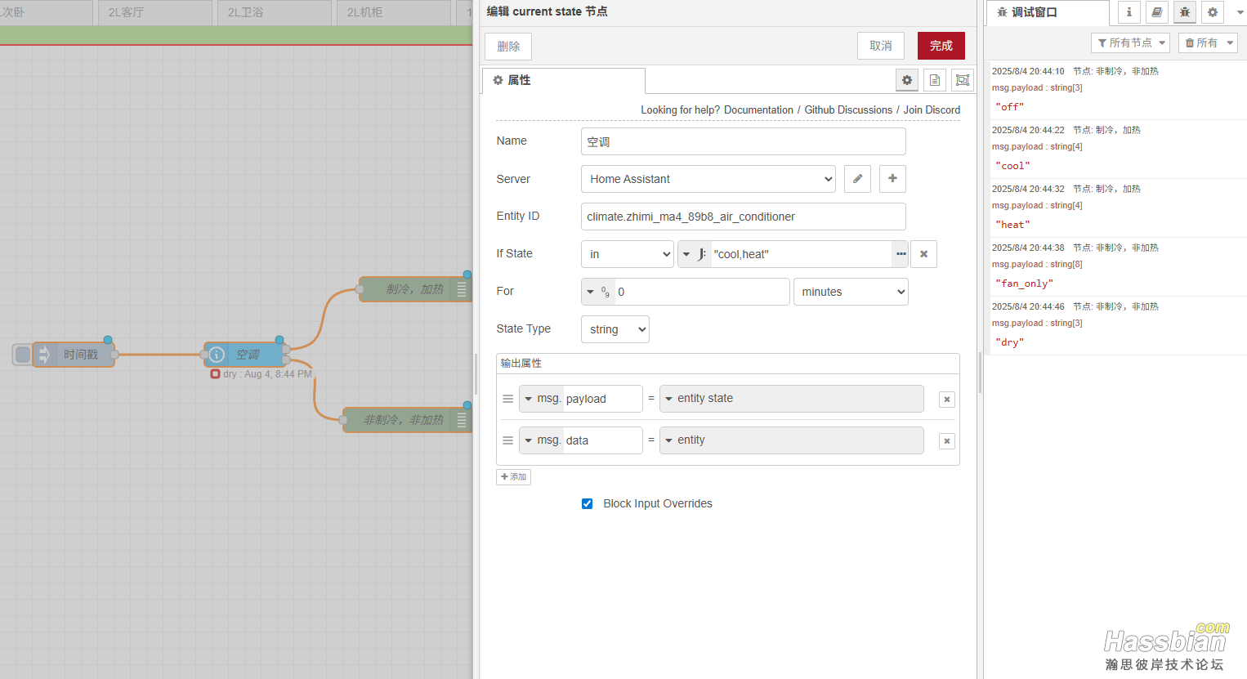Open node properties gear icon
Screen dimensions: 1247x679
[x=907, y=80]
